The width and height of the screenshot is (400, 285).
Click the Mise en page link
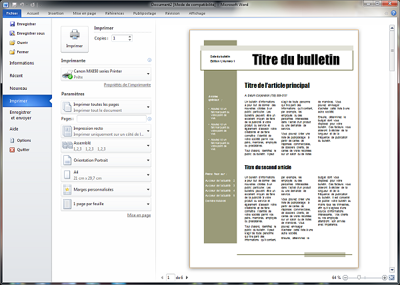point(139,216)
